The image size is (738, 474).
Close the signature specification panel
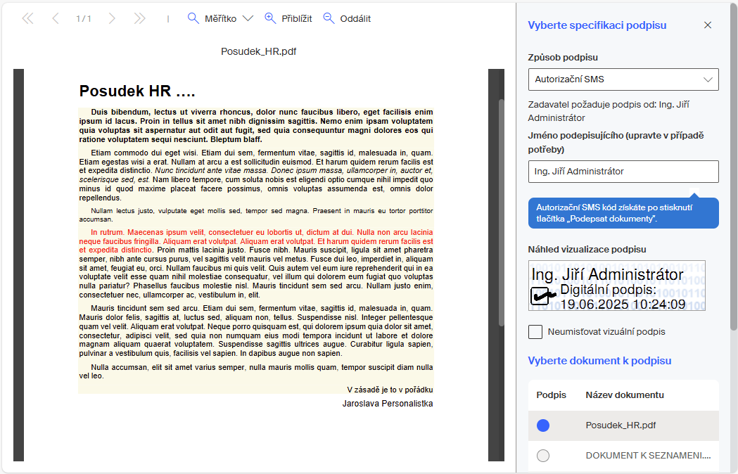click(708, 25)
